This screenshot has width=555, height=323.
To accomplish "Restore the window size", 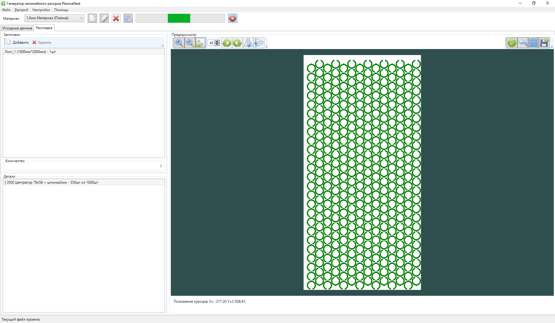I will (534, 3).
